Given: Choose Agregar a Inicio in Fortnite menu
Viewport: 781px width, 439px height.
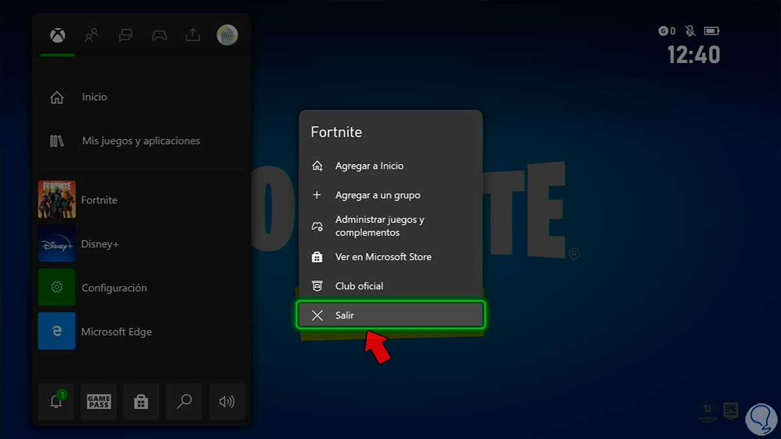Looking at the screenshot, I should pos(390,166).
